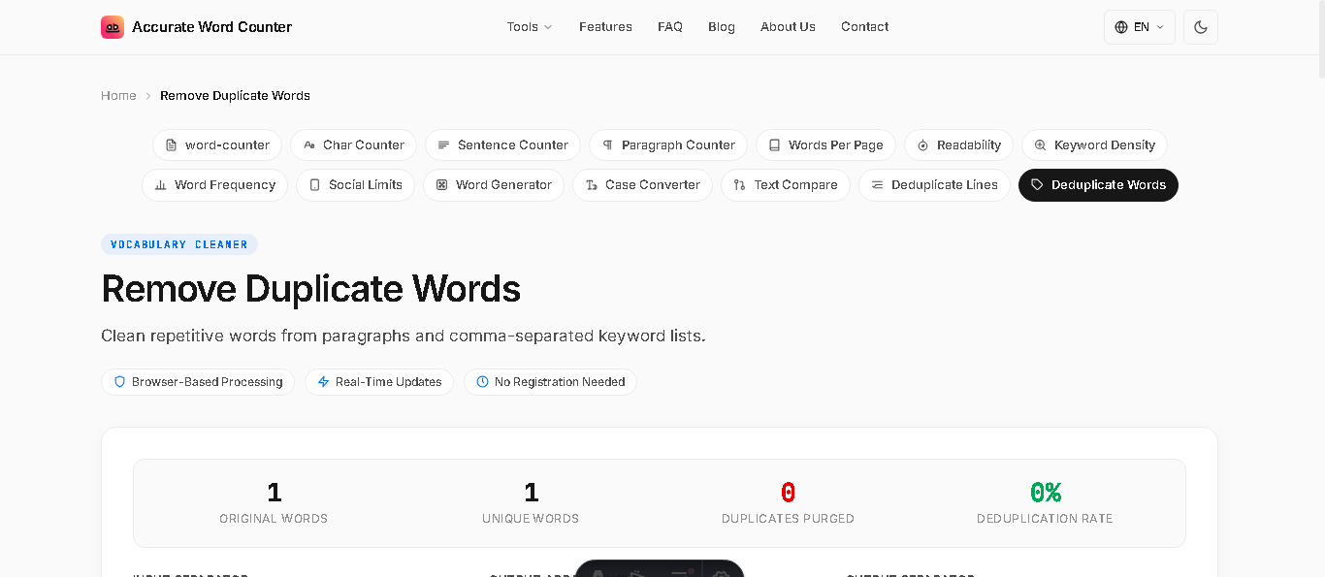Image resolution: width=1325 pixels, height=577 pixels.
Task: Click the Unique Words count value
Action: pyautogui.click(x=532, y=493)
